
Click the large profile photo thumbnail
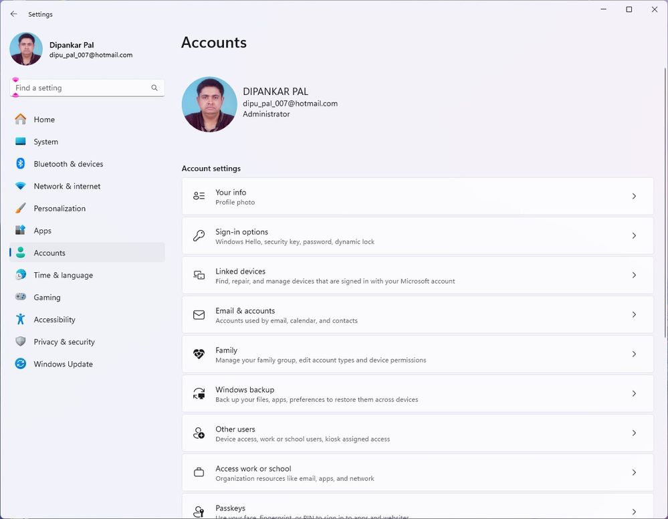pos(209,104)
